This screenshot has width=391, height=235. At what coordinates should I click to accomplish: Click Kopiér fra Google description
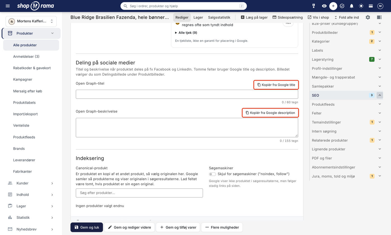(x=270, y=113)
